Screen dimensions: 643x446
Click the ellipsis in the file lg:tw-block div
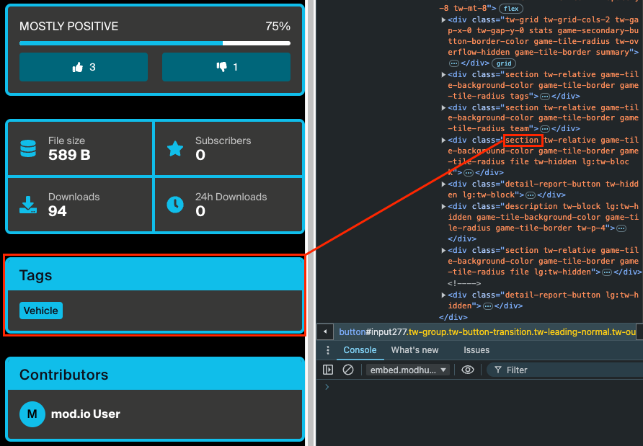469,173
